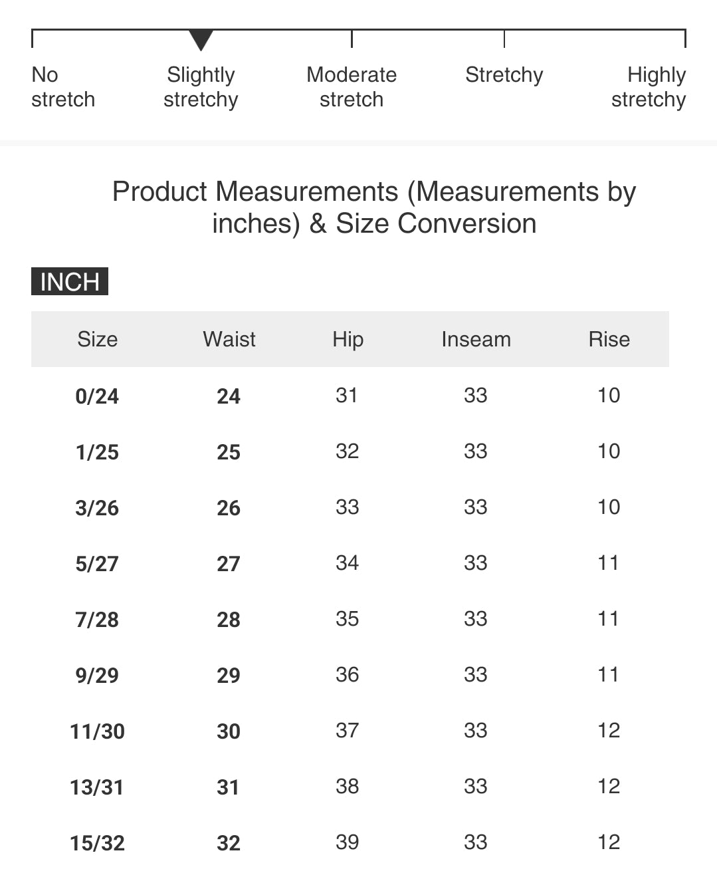Click the Highly stretchy label
The width and height of the screenshot is (717, 883).
[x=649, y=87]
